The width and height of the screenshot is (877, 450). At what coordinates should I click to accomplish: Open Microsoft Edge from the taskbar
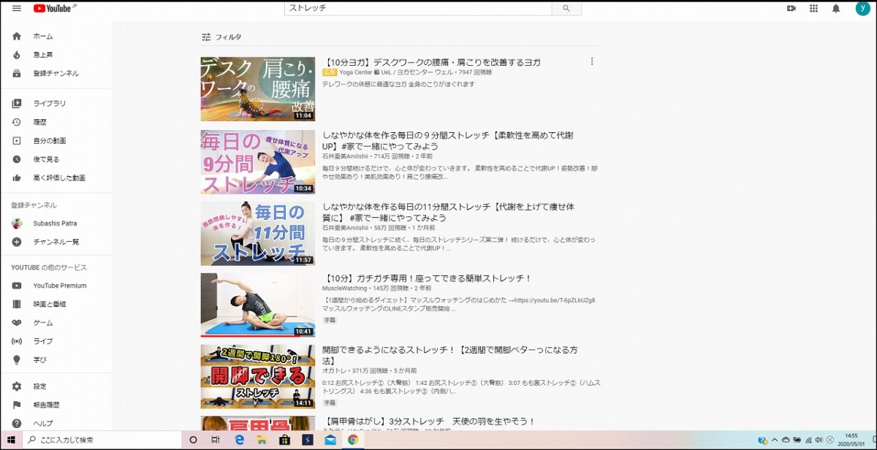[238, 440]
